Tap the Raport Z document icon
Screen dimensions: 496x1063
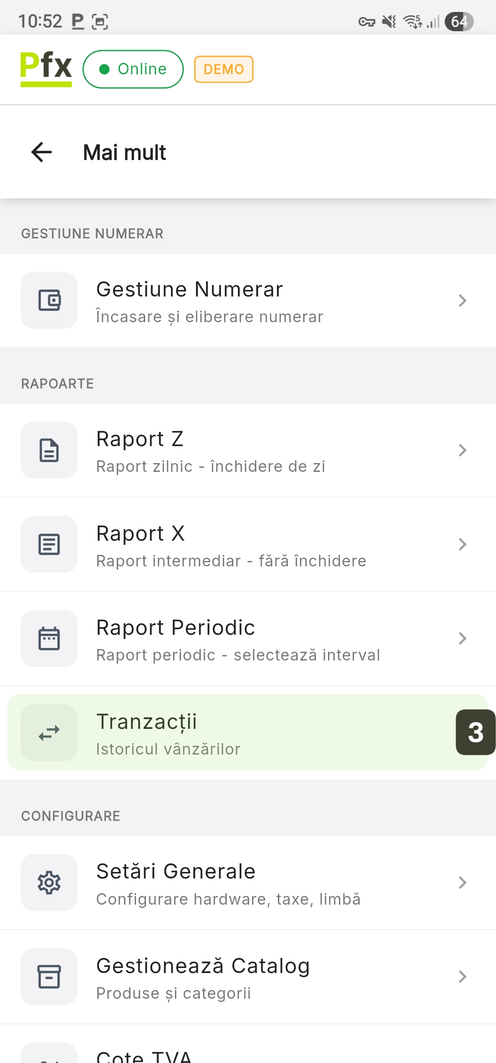[49, 450]
